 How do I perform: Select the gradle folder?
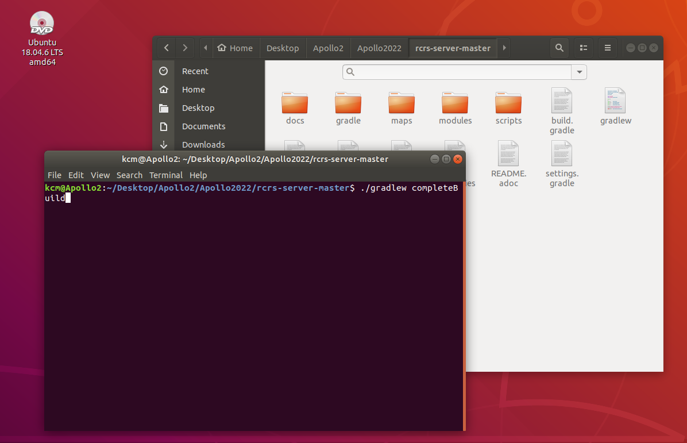pyautogui.click(x=348, y=108)
